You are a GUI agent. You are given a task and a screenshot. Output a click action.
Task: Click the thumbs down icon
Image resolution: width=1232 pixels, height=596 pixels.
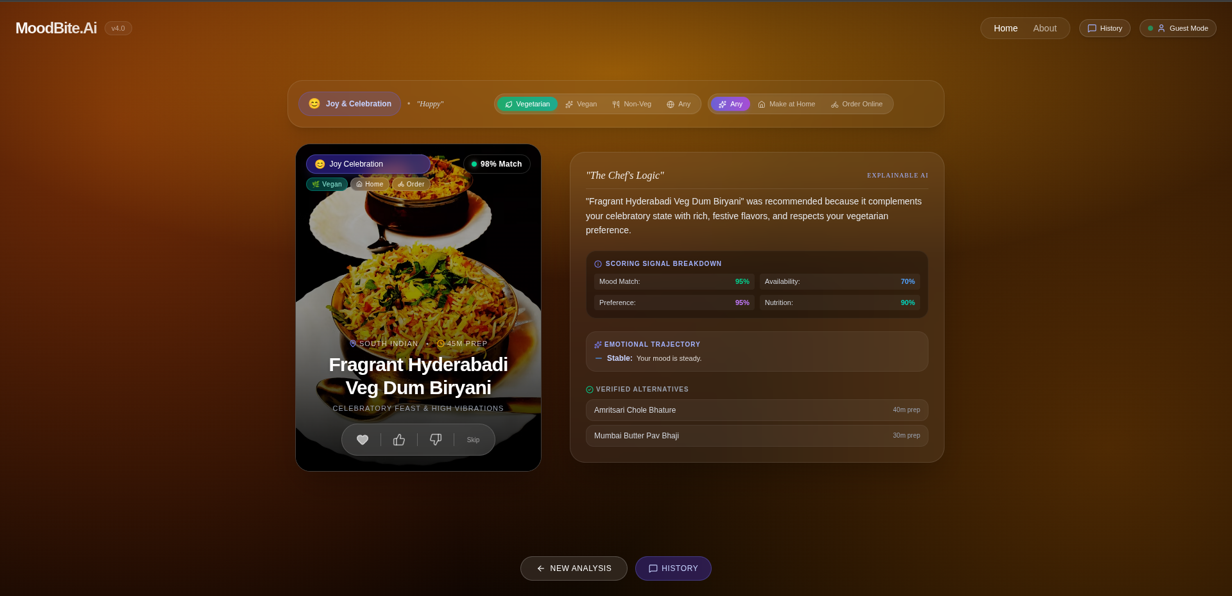click(x=436, y=440)
